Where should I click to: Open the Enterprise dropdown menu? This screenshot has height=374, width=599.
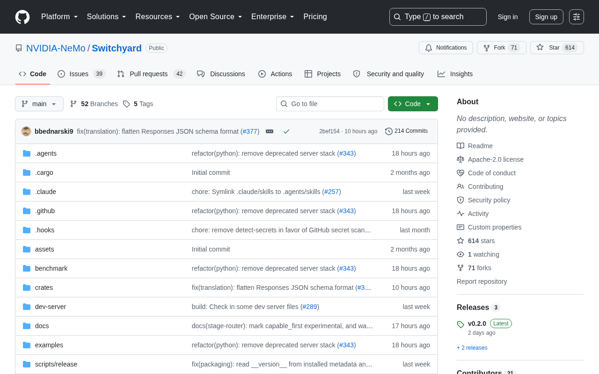[x=273, y=17]
